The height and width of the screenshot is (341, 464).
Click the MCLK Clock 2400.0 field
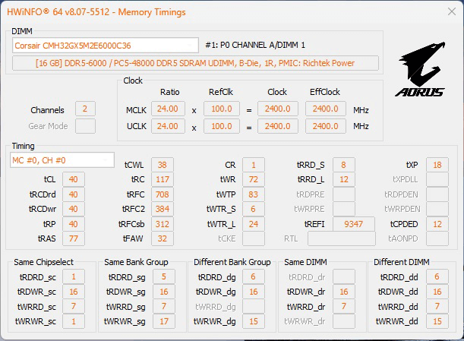278,109
